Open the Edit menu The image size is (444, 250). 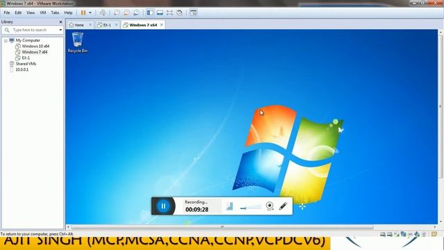(x=18, y=12)
